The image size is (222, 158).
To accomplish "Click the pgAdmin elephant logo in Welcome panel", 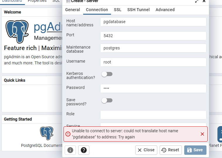I will pyautogui.click(x=17, y=32).
